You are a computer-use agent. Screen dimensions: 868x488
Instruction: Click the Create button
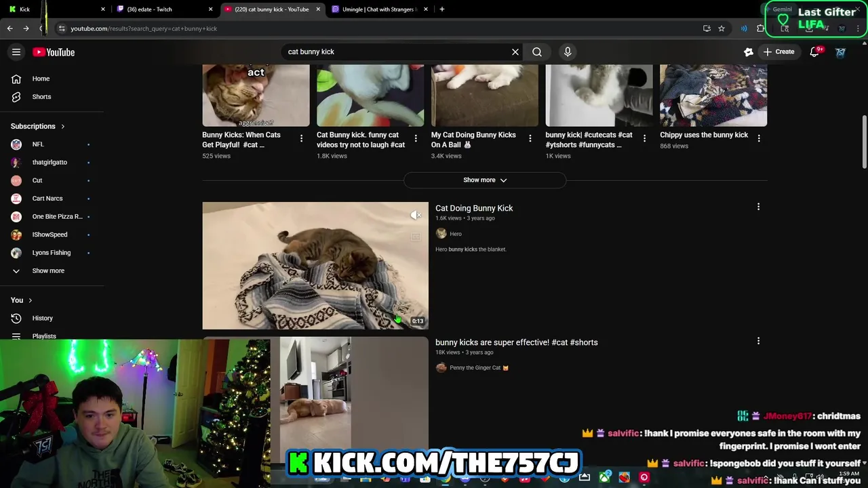point(778,52)
